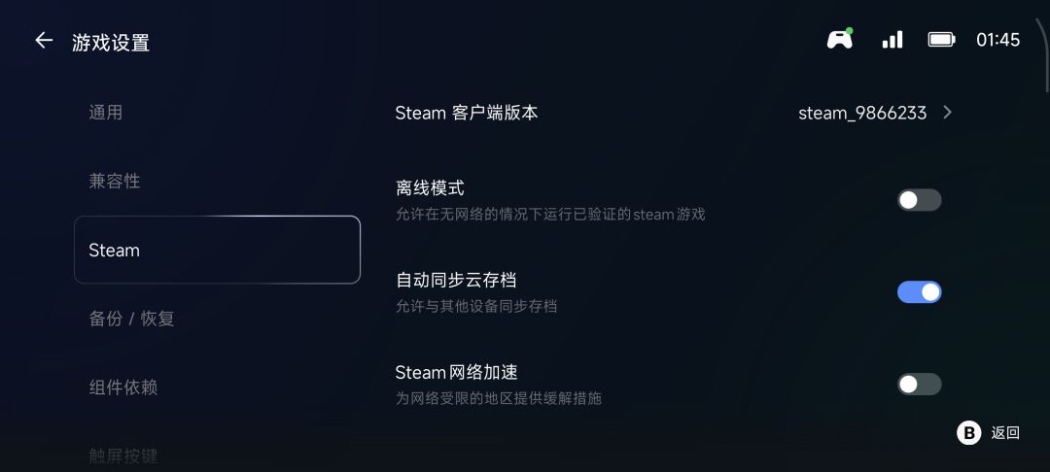Click the signal strength bars icon
This screenshot has width=1050, height=472.
892,40
